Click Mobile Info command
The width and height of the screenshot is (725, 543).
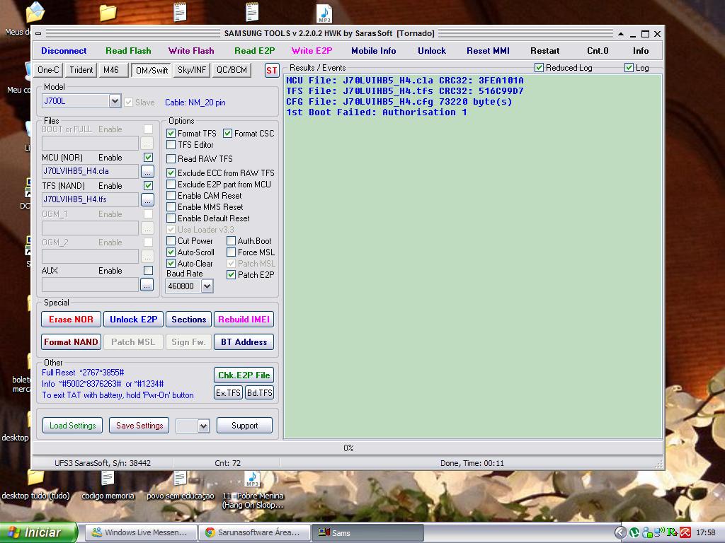click(x=374, y=51)
